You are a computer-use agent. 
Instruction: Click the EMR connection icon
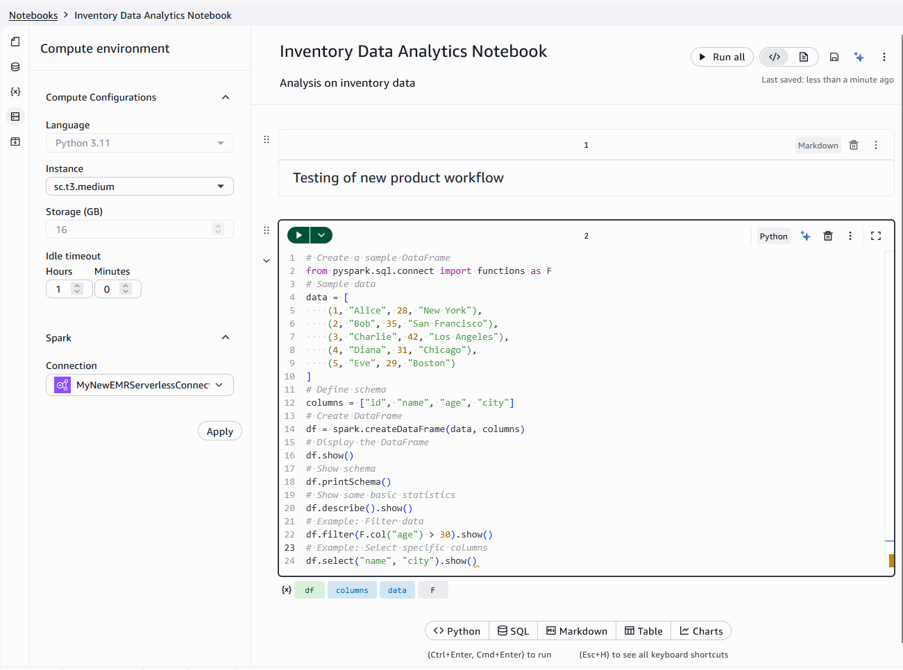click(x=62, y=385)
